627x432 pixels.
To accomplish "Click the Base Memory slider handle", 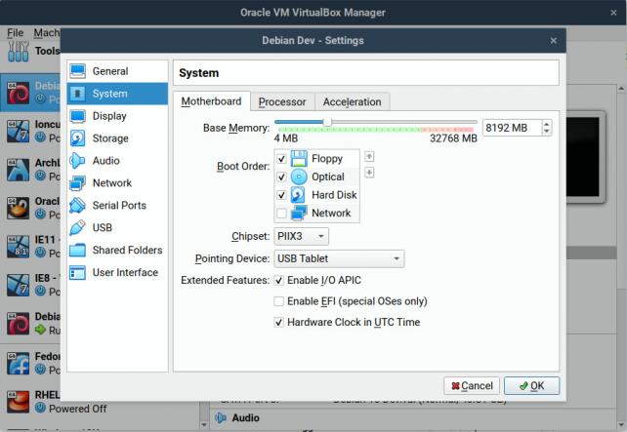I will pos(326,123).
